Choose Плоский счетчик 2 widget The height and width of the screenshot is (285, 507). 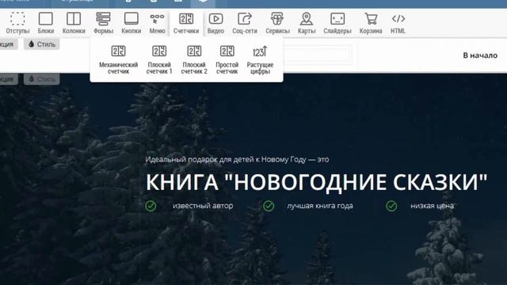194,59
